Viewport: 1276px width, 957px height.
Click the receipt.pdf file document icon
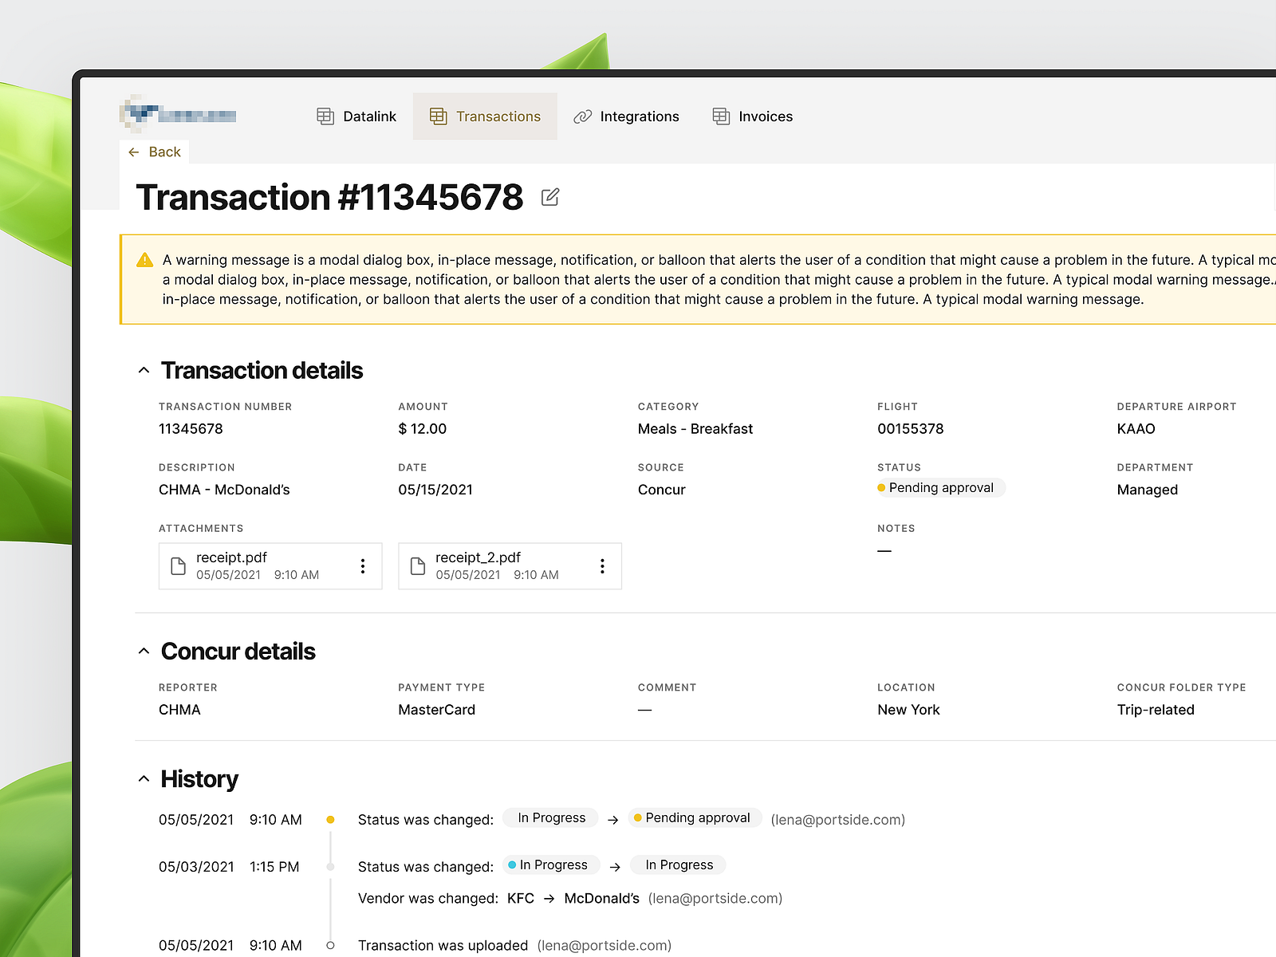point(178,566)
